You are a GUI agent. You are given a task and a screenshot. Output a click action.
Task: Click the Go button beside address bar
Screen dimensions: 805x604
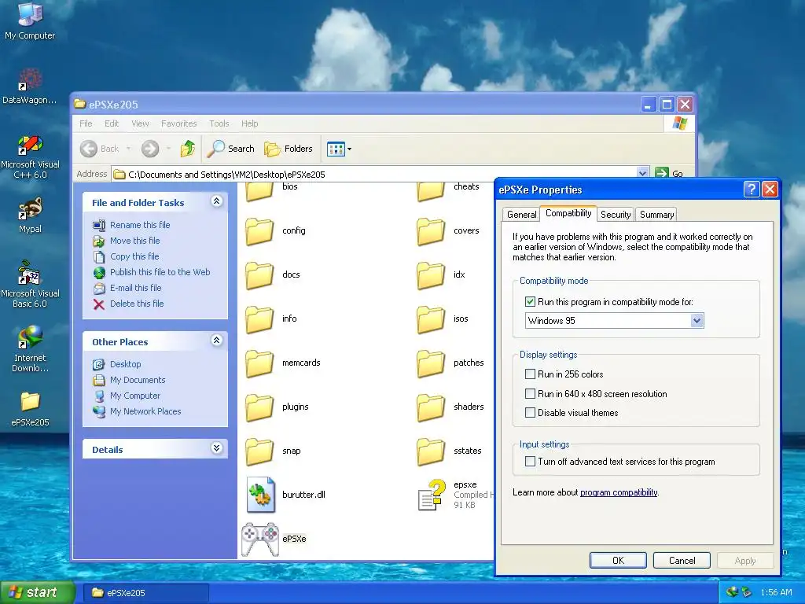click(669, 174)
